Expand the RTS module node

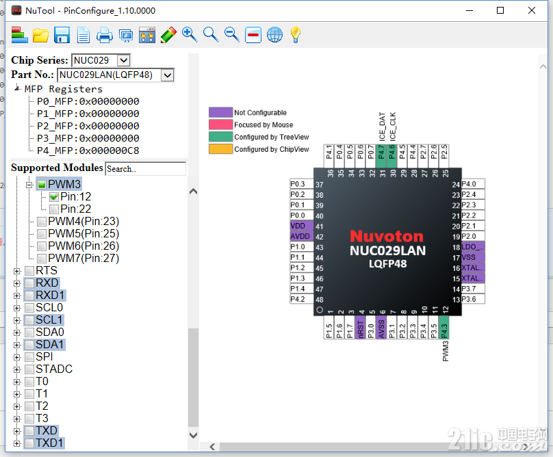[16, 271]
